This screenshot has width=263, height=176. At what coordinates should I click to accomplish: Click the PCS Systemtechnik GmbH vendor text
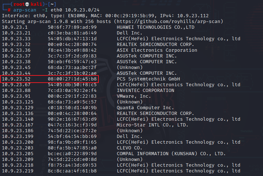pos(148,79)
